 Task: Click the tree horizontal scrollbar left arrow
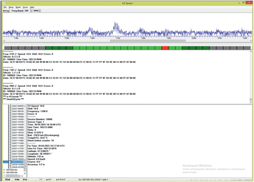tap(4, 176)
